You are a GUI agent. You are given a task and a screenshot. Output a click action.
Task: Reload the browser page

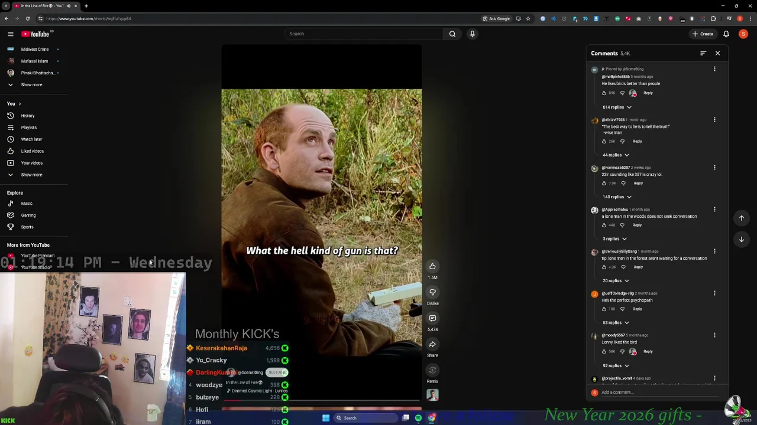coord(27,18)
